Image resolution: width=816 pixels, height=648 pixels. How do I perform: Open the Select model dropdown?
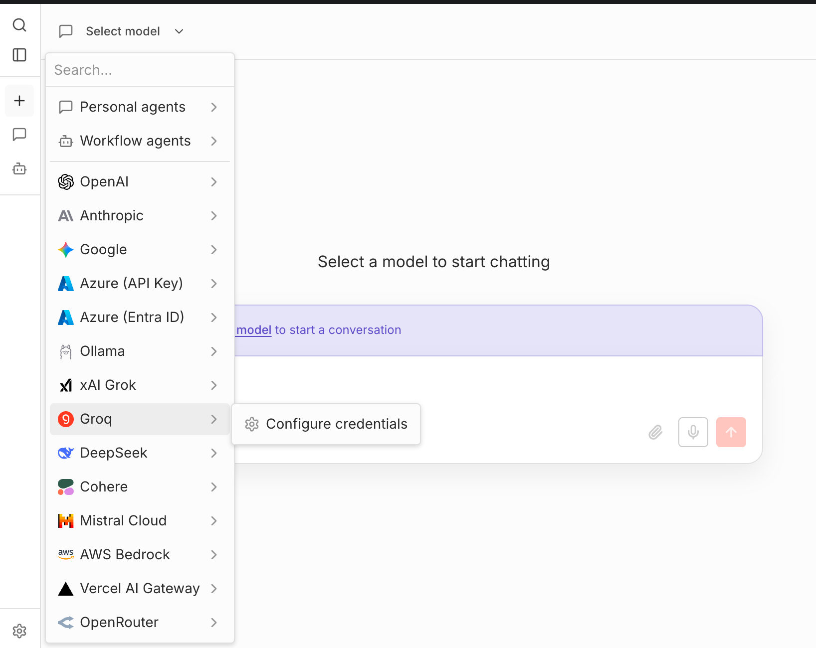123,31
